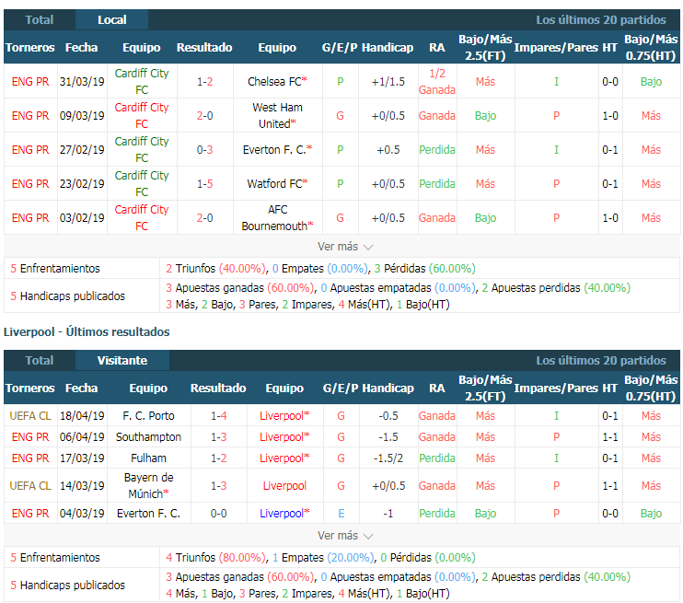Expand Ver más under Liverpool matches
The image size is (683, 603).
pyautogui.click(x=345, y=536)
